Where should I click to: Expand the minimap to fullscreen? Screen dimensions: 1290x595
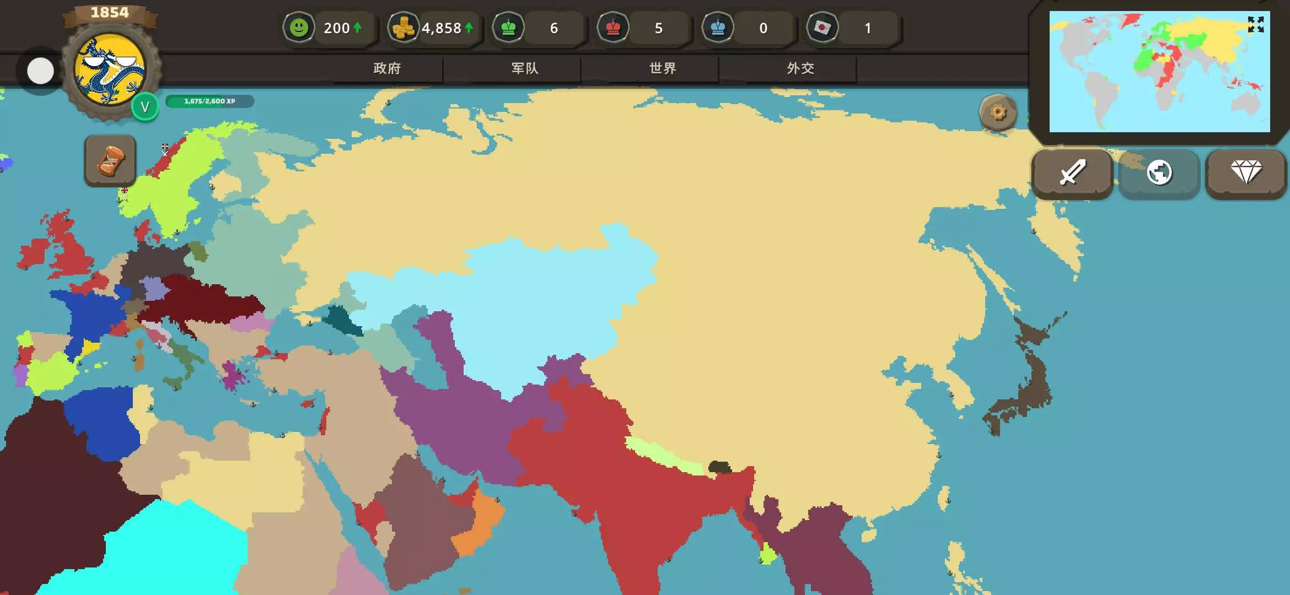point(1255,25)
